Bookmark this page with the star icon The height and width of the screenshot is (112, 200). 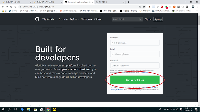click(144, 7)
